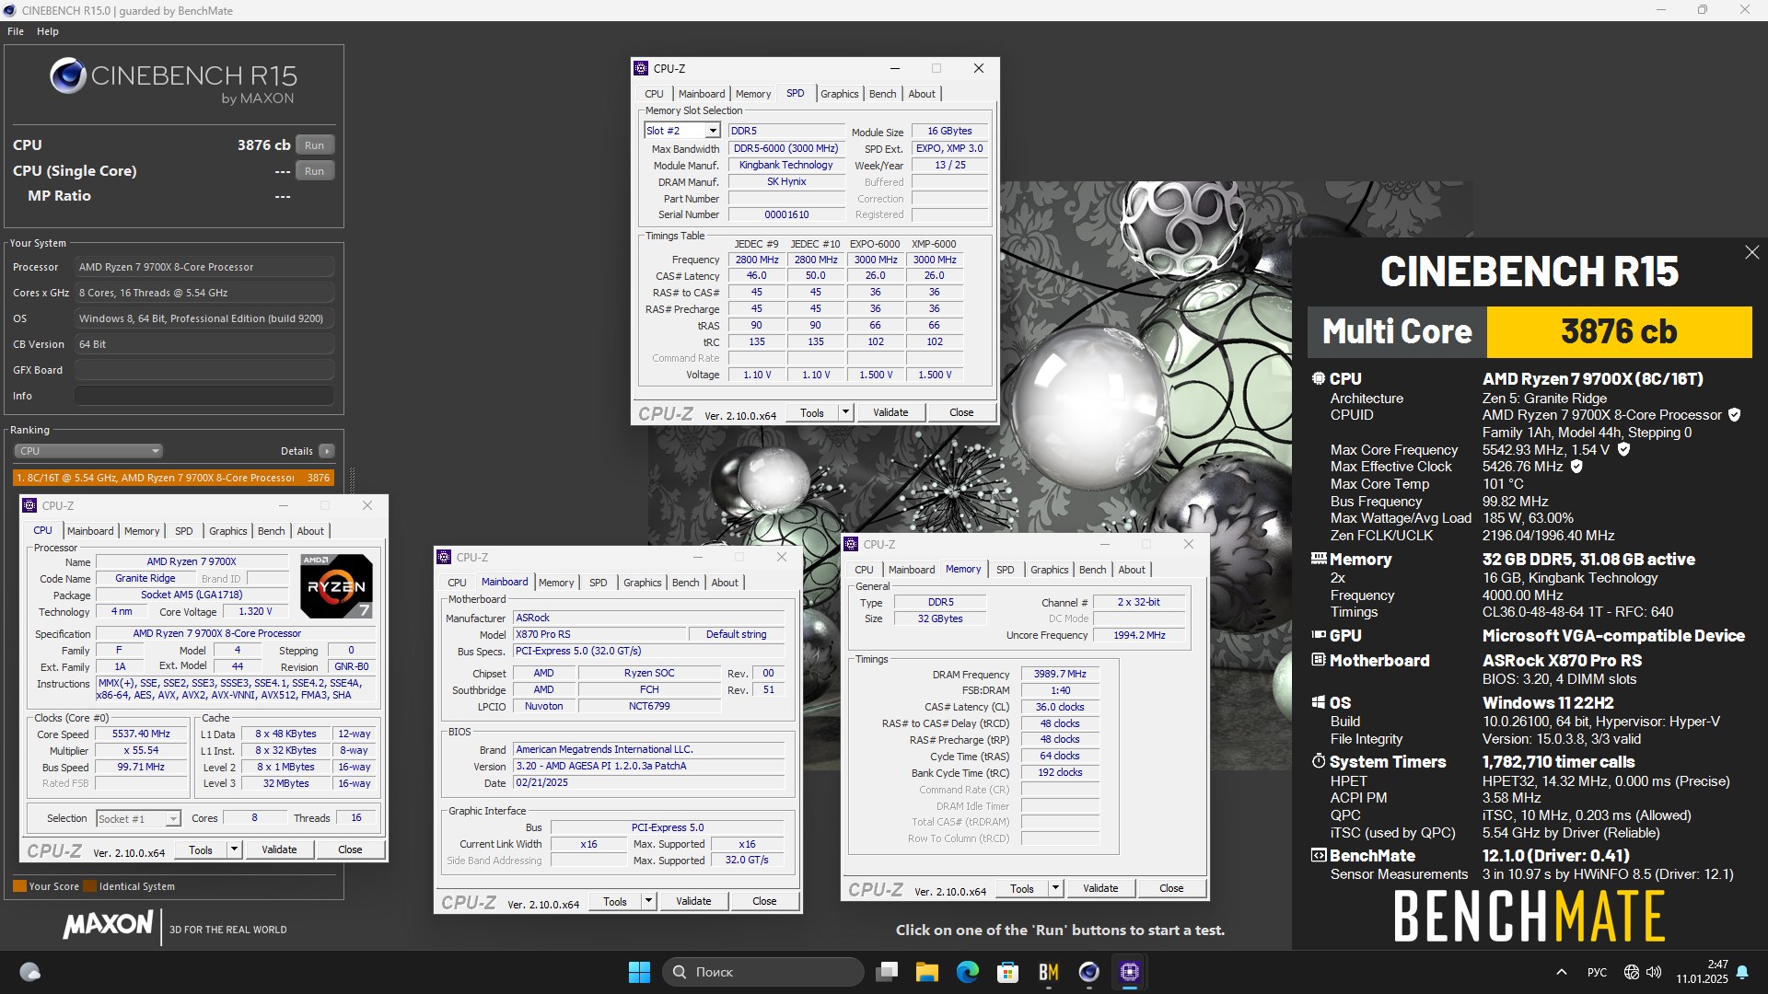
Task: Close the SPD CPU-Z window via Close button
Action: (x=961, y=412)
